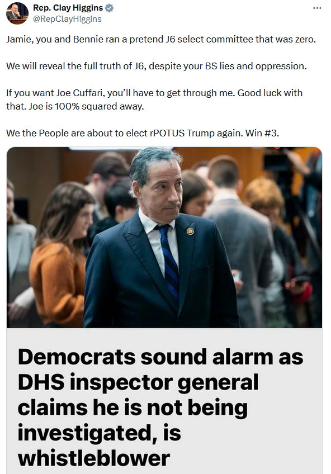Open the 'Democrats sound alarm as' headline
Viewport: 331px width, 474px height.
tap(160, 357)
